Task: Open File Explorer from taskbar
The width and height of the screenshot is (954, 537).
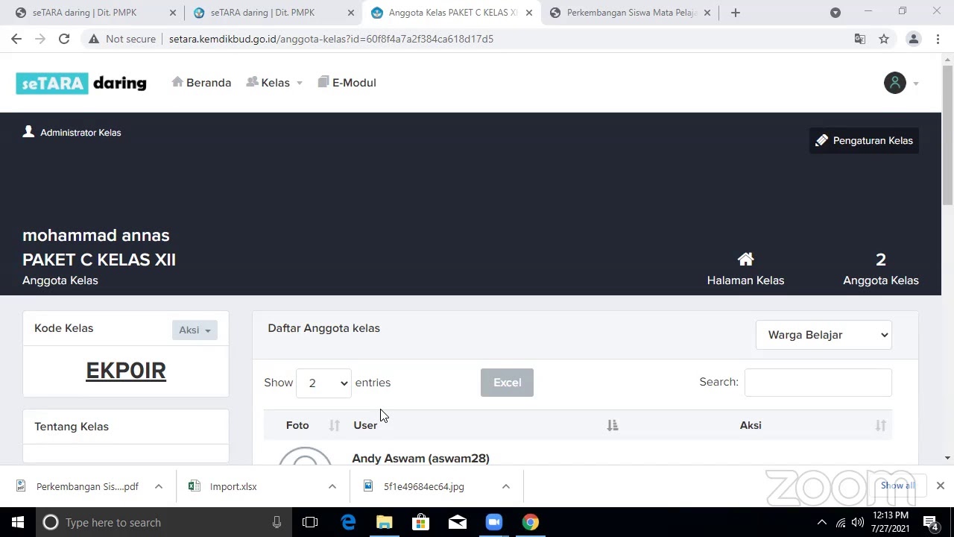Action: (385, 522)
